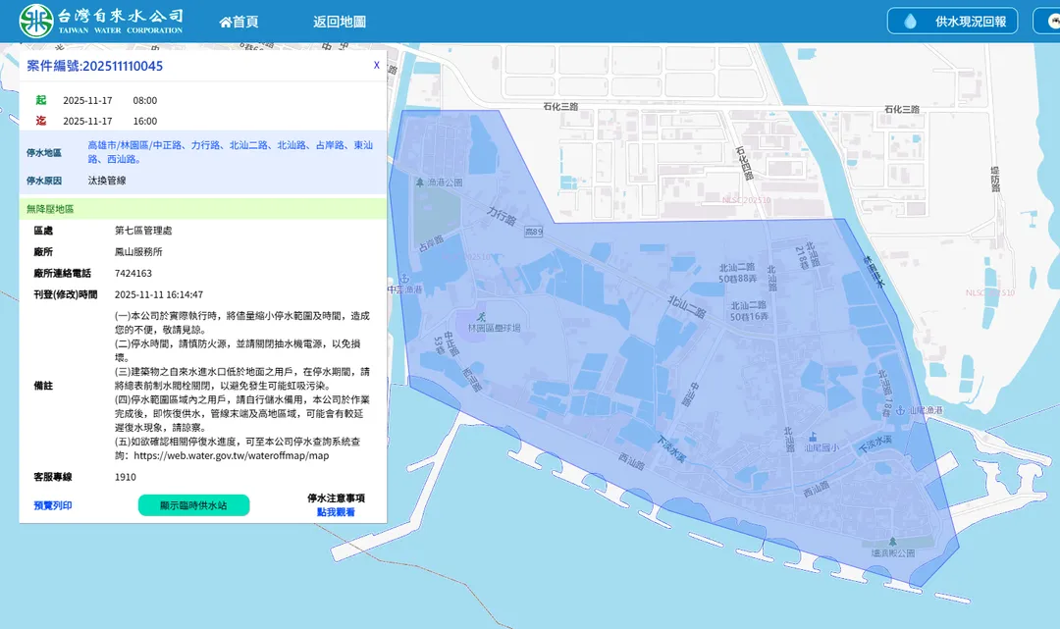Screen dimensions: 1060x629
Task: Click the case number 202511110045 heading
Action: pos(94,66)
